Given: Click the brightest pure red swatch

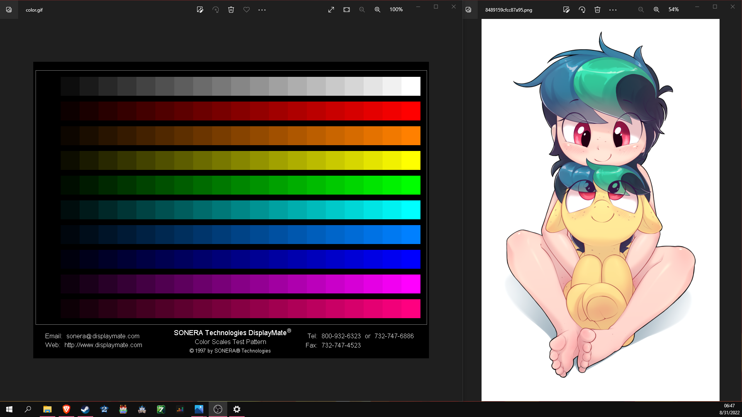Looking at the screenshot, I should (411, 111).
